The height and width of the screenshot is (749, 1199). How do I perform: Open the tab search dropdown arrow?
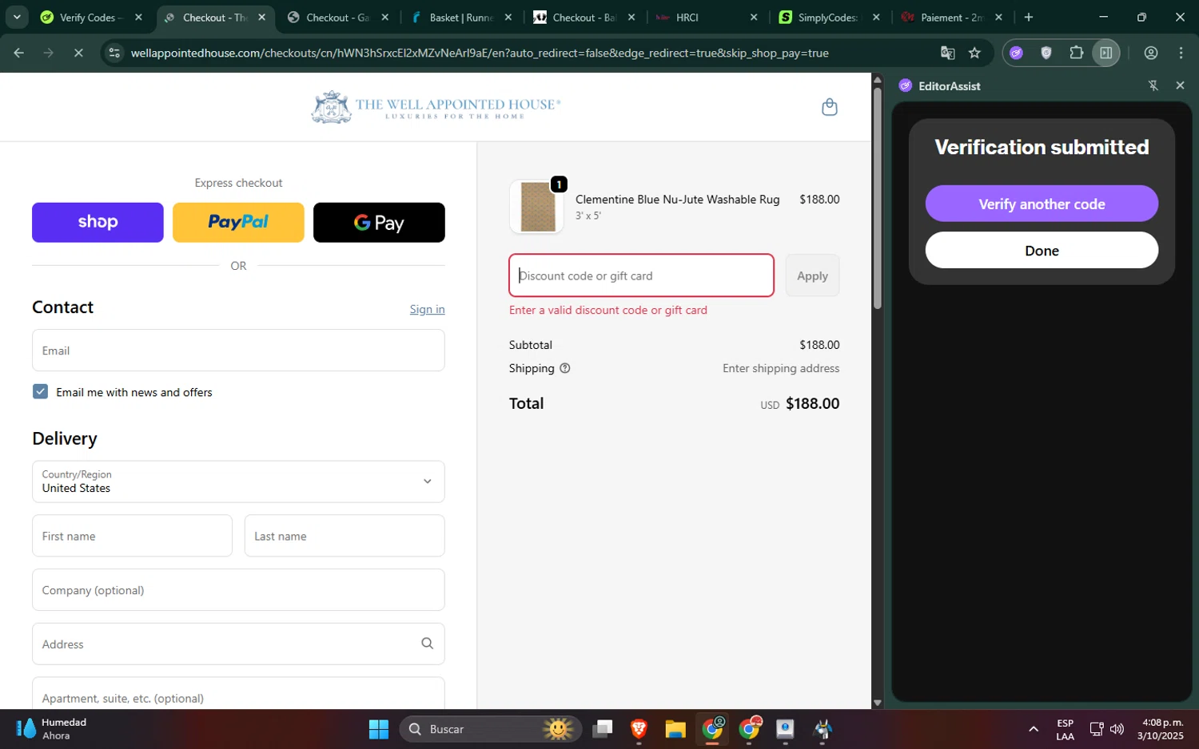pyautogui.click(x=17, y=17)
